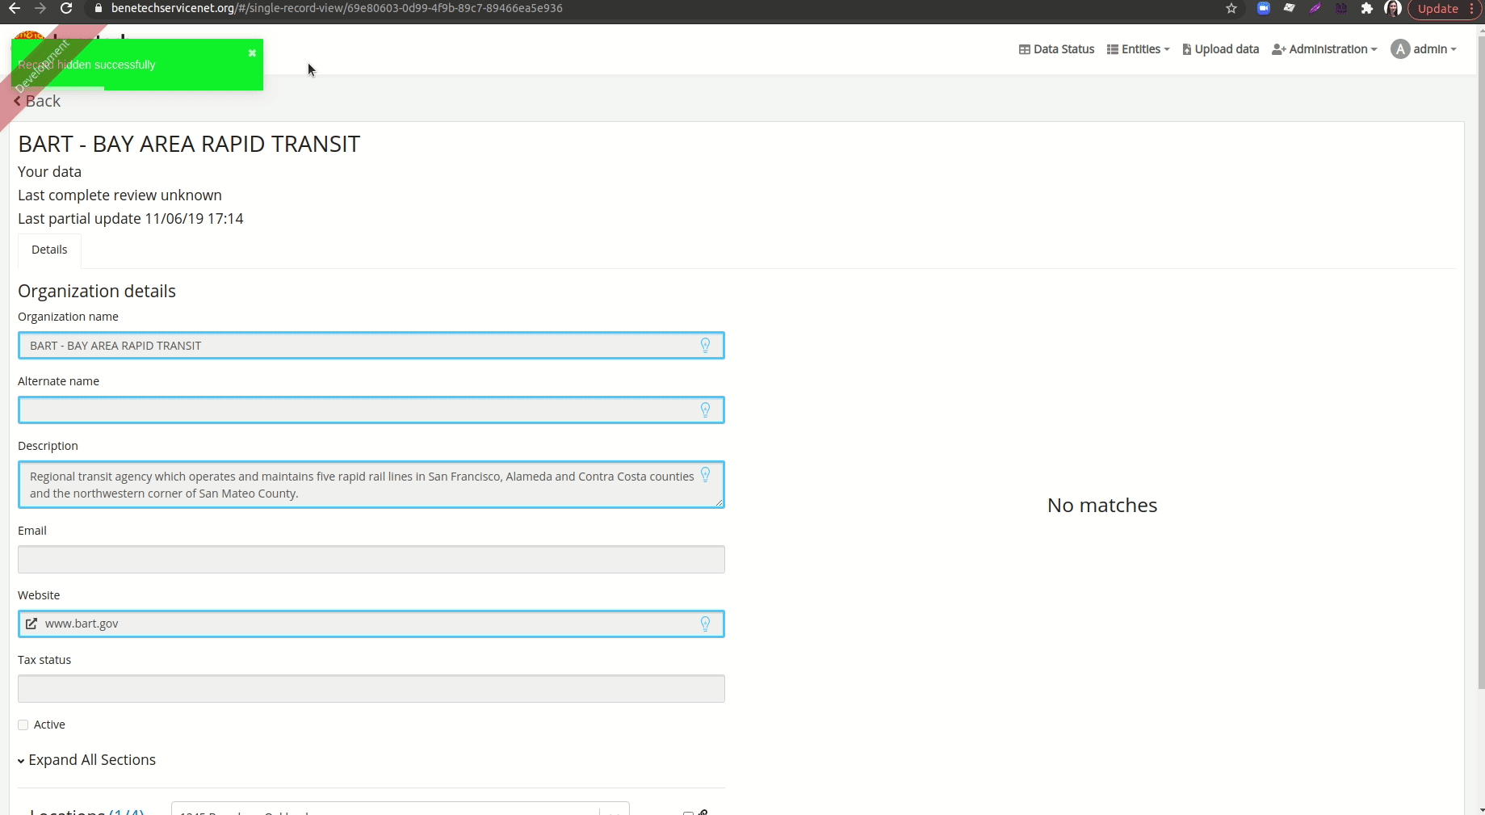Click the admin avatar circle icon
Screen dimensions: 1485x815
pos(1400,48)
